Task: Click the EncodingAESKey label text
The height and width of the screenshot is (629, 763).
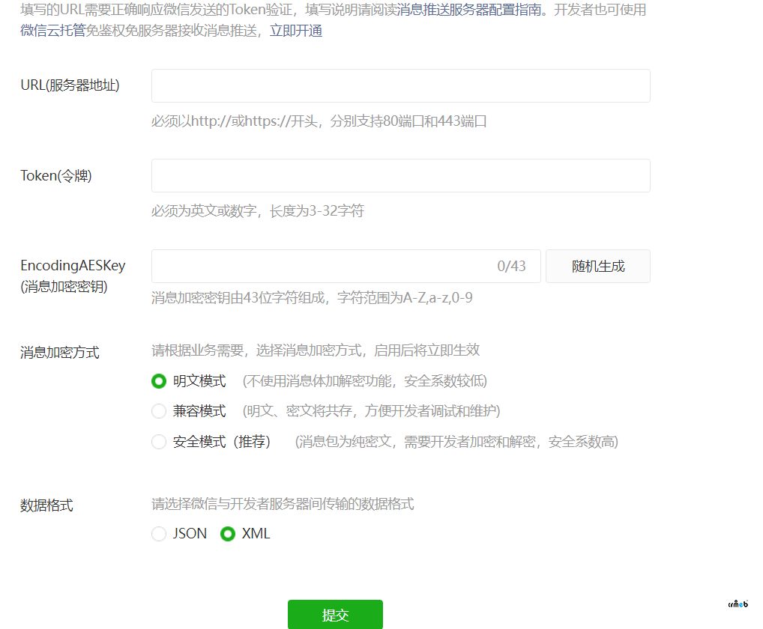Action: point(73,266)
